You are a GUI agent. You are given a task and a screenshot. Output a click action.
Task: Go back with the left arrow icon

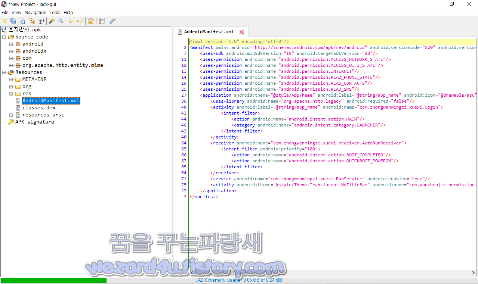[71, 21]
